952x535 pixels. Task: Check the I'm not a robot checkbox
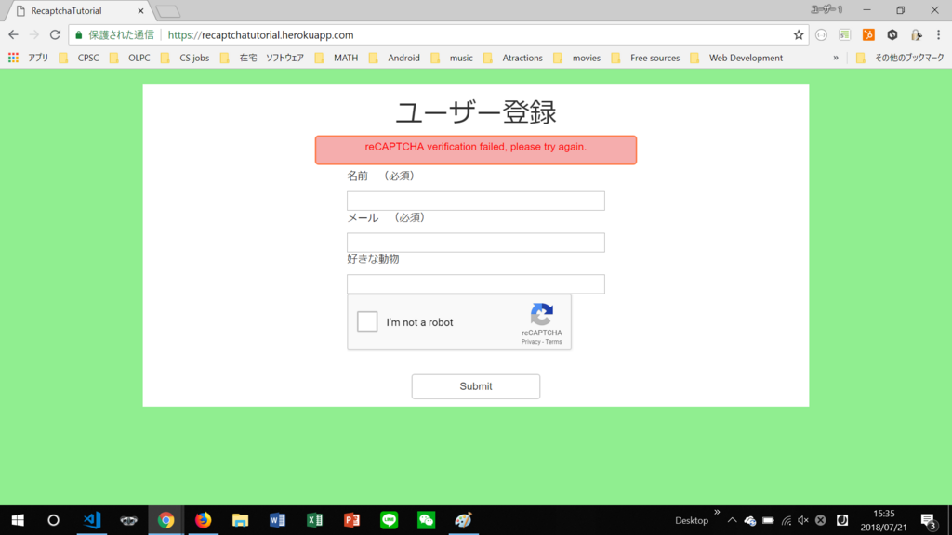click(366, 321)
